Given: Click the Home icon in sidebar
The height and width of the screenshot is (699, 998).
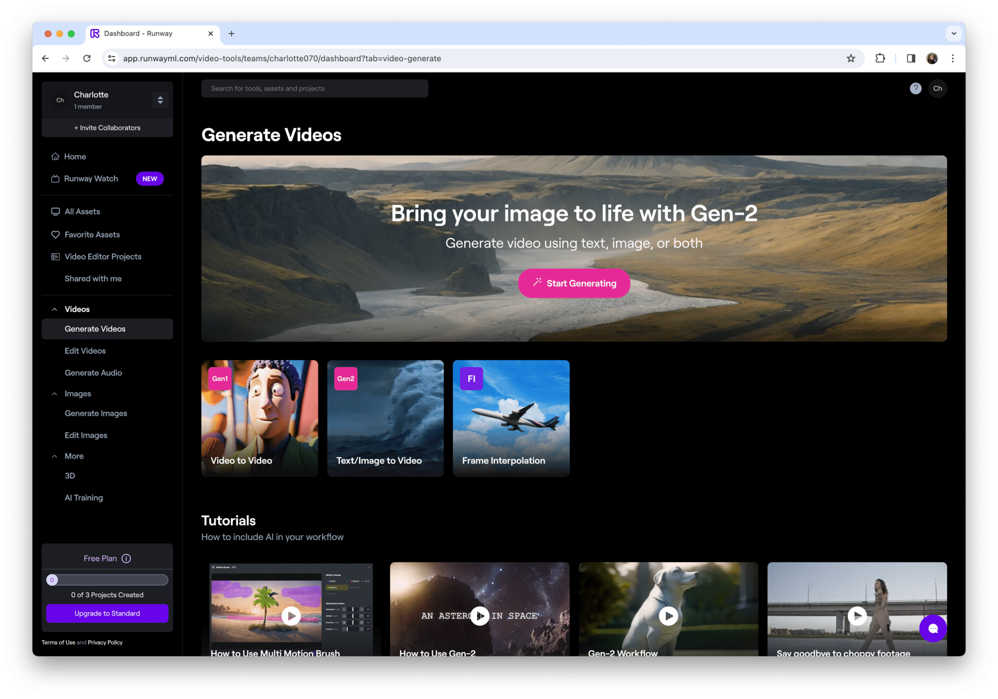Looking at the screenshot, I should (55, 156).
